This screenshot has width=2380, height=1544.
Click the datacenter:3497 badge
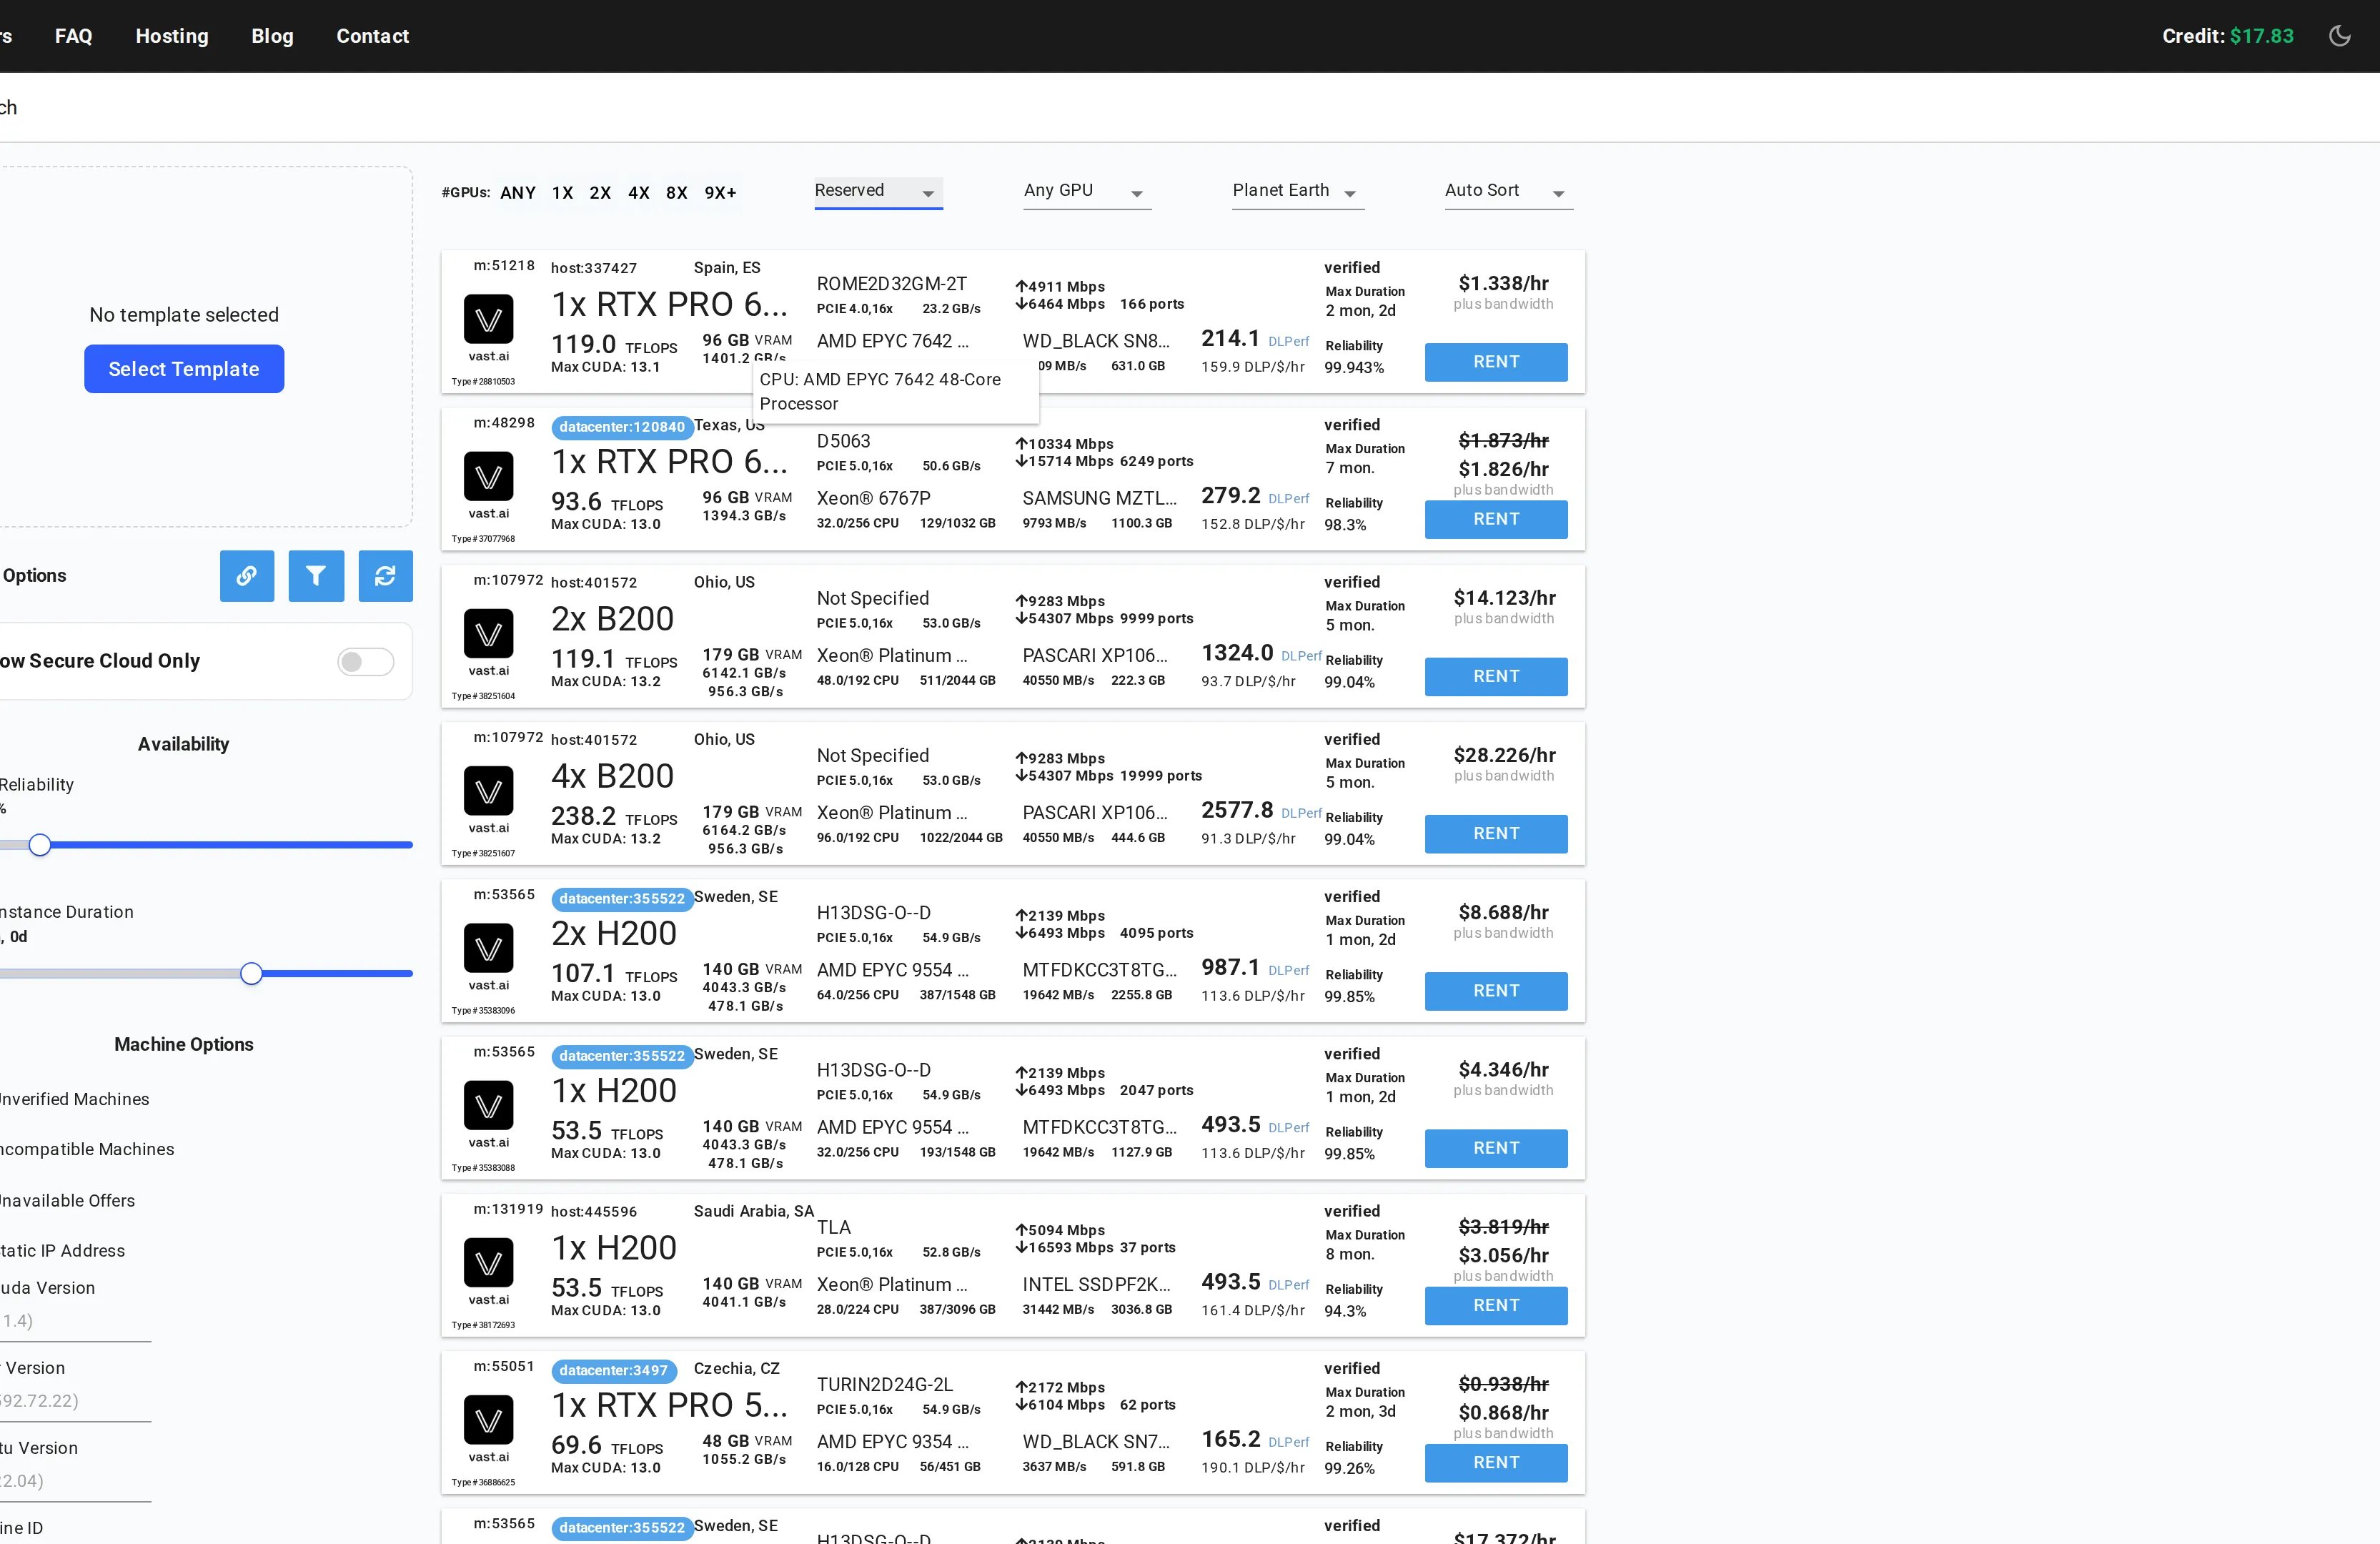click(x=613, y=1371)
